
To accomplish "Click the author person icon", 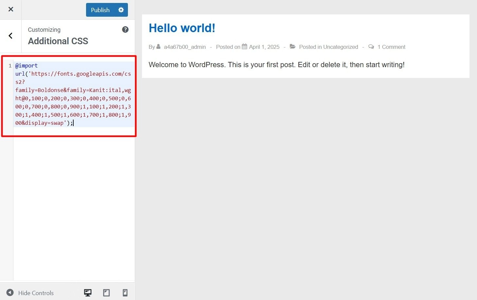I will click(x=159, y=47).
